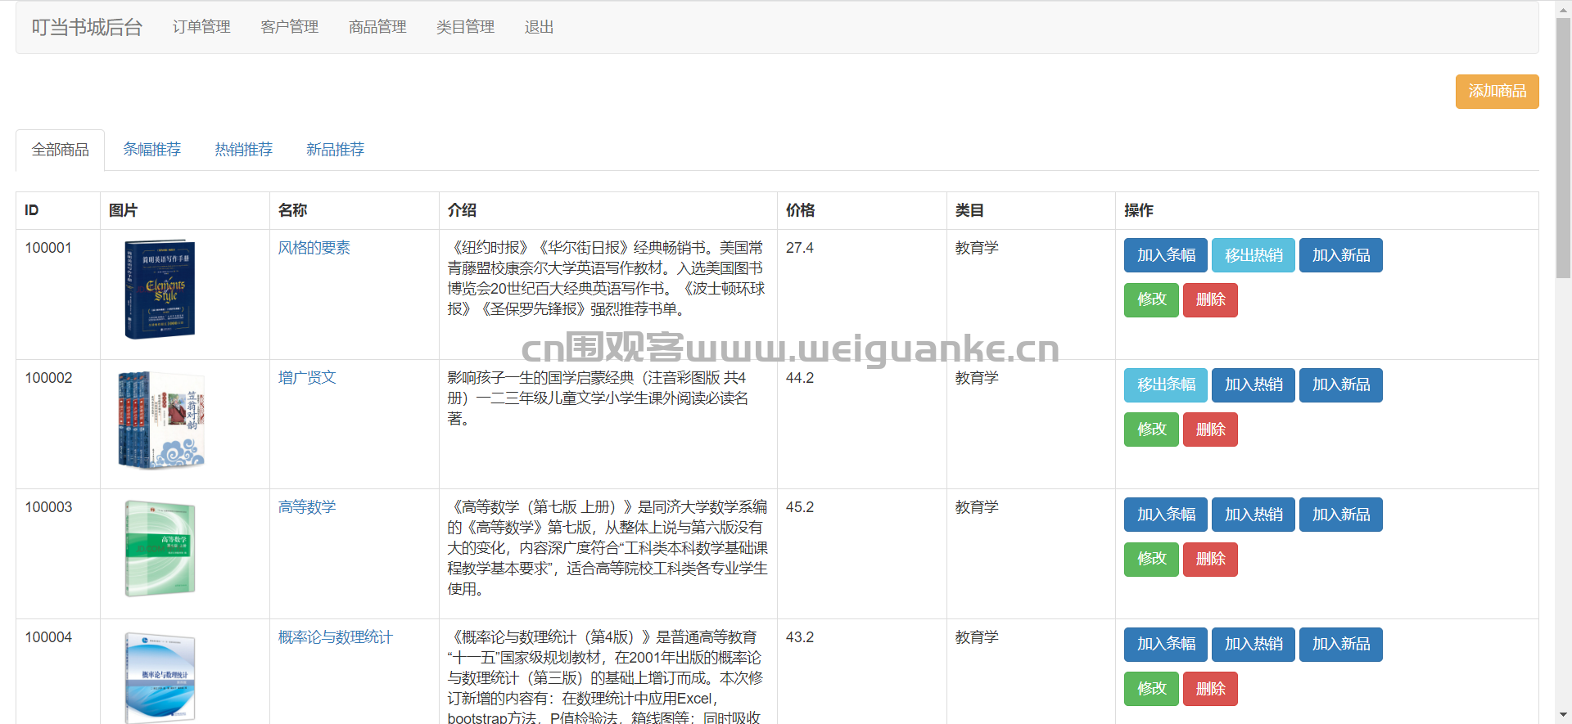Viewport: 1572px width, 724px height.
Task: Click the 添加商品 button
Action: 1497,91
